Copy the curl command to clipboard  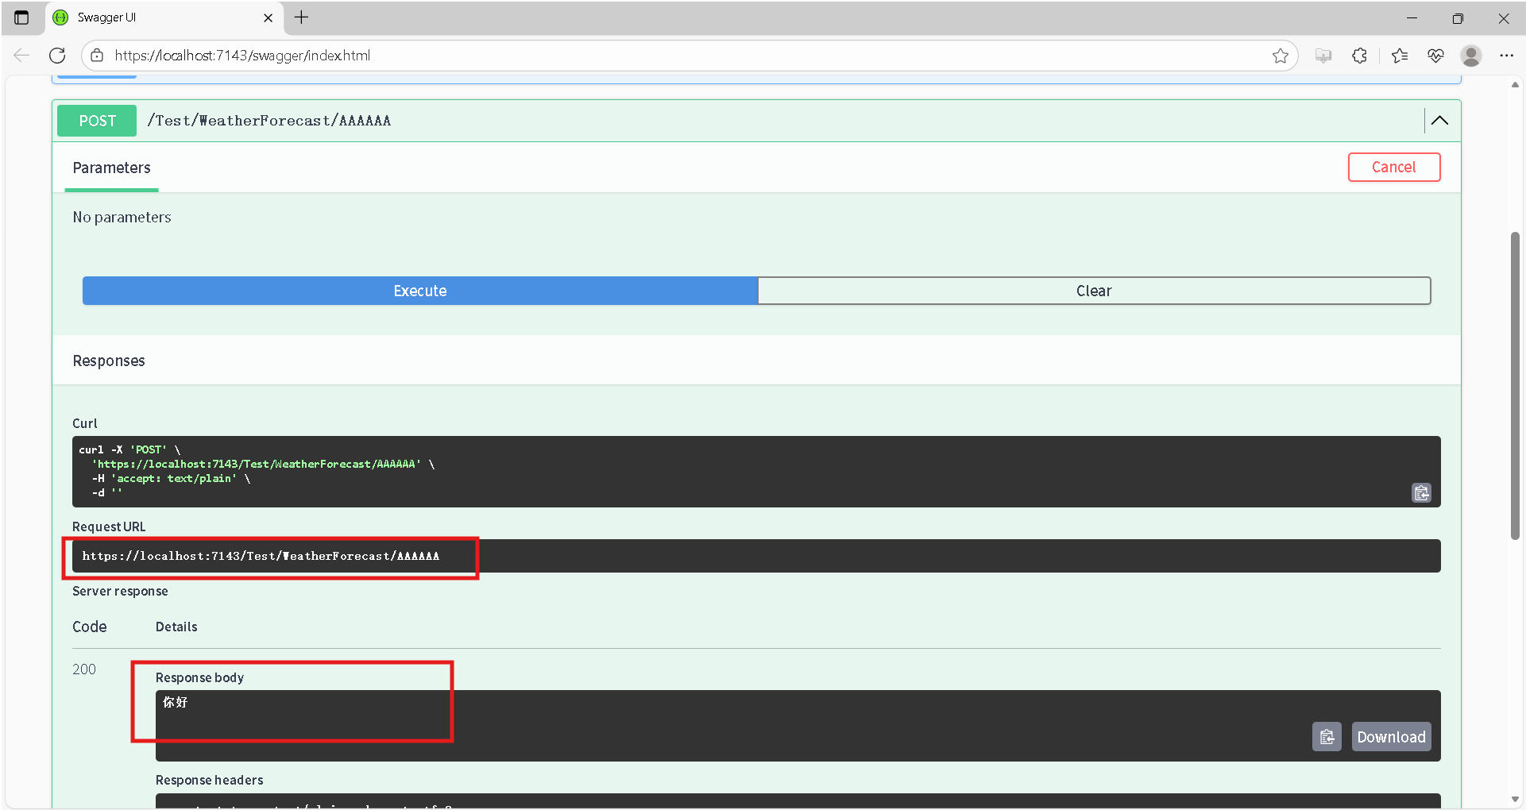1421,493
